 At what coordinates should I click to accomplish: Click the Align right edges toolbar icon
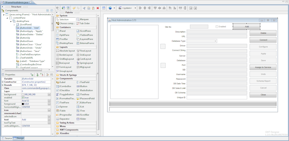pyautogui.click(x=149, y=8)
